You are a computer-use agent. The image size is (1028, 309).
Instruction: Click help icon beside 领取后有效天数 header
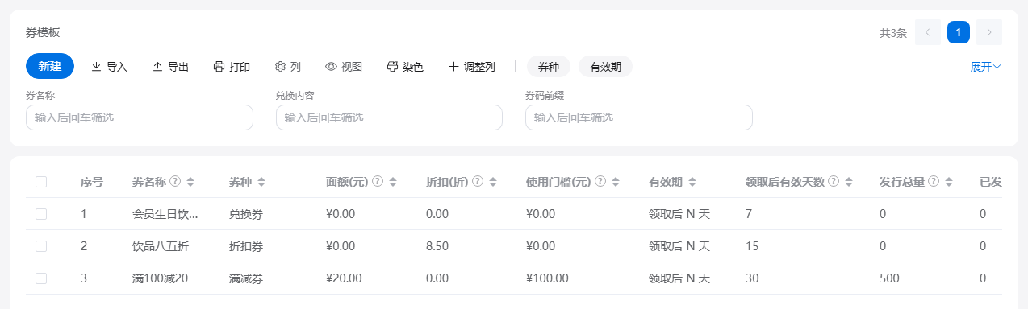(x=834, y=182)
